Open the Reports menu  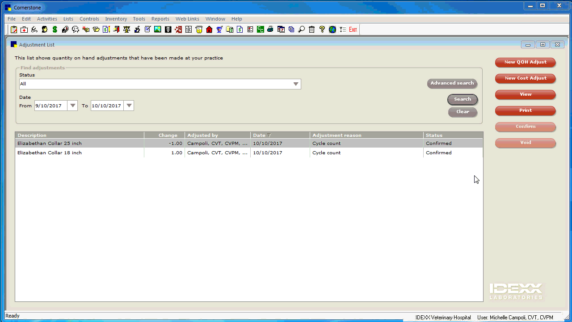click(x=160, y=19)
